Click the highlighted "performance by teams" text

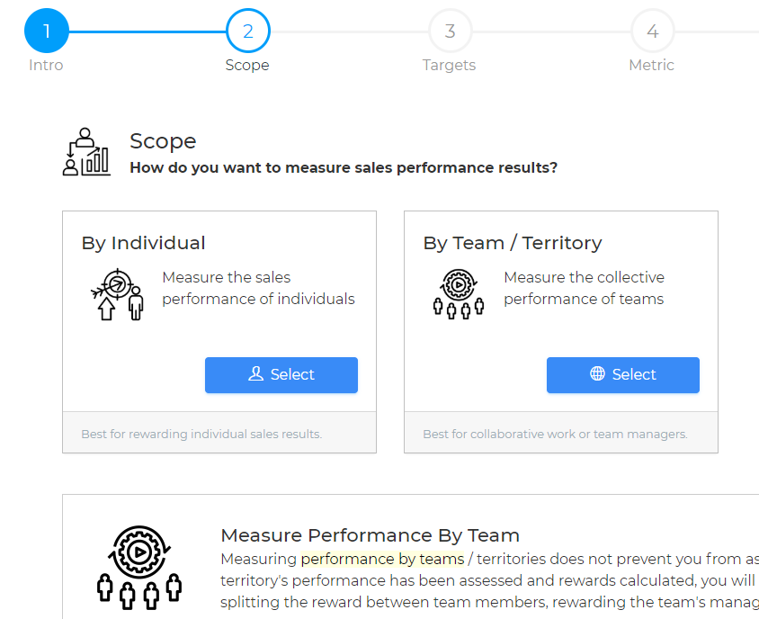tap(382, 559)
